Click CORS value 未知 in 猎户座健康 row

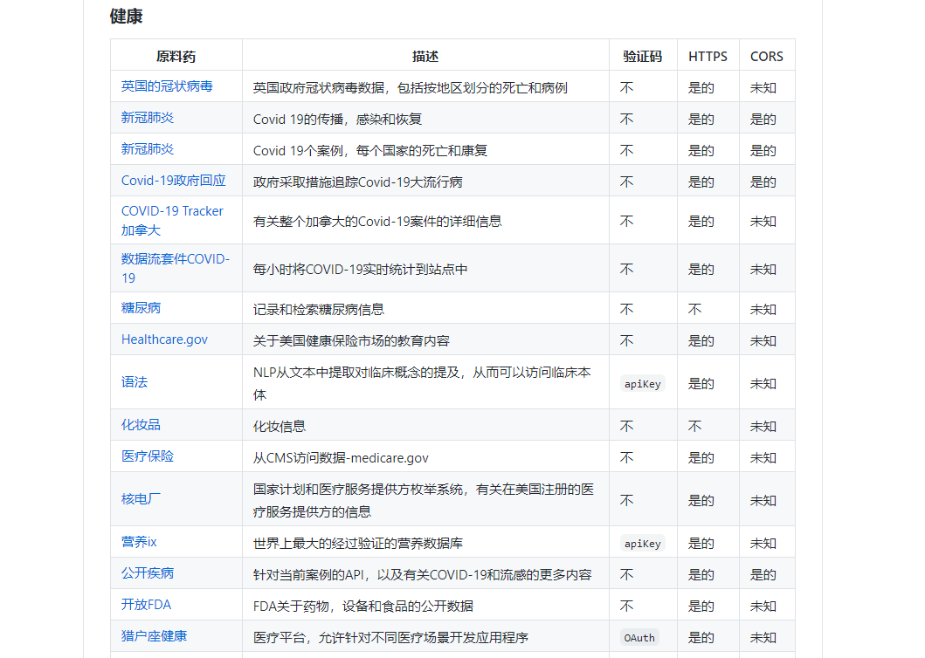(x=763, y=637)
